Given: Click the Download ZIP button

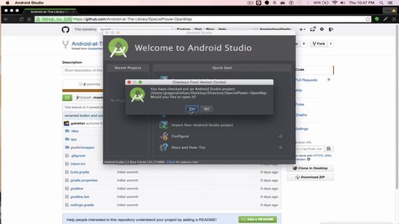Looking at the screenshot, I should [x=310, y=177].
